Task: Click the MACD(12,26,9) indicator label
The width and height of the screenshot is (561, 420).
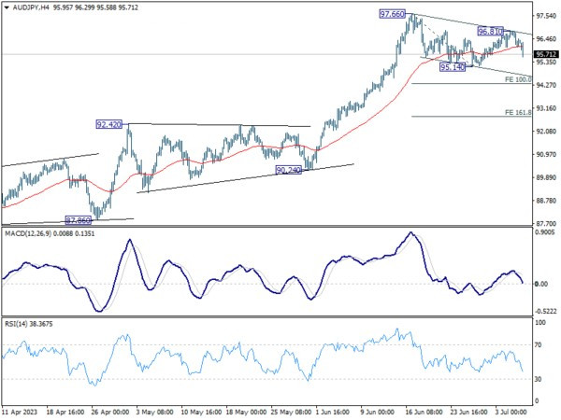Action: point(50,233)
